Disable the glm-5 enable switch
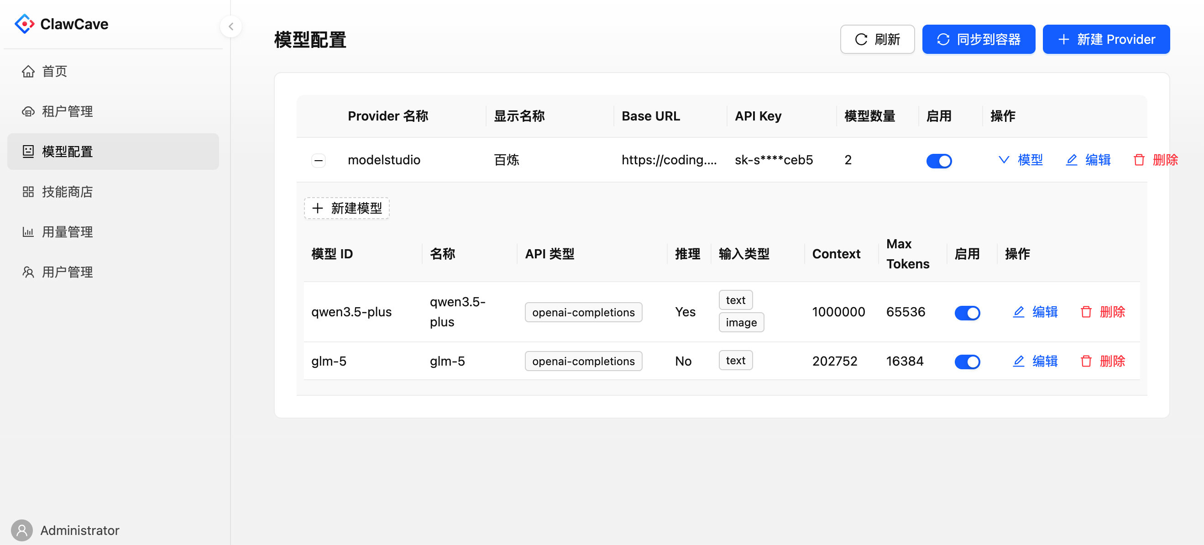This screenshot has height=545, width=1204. coord(968,362)
